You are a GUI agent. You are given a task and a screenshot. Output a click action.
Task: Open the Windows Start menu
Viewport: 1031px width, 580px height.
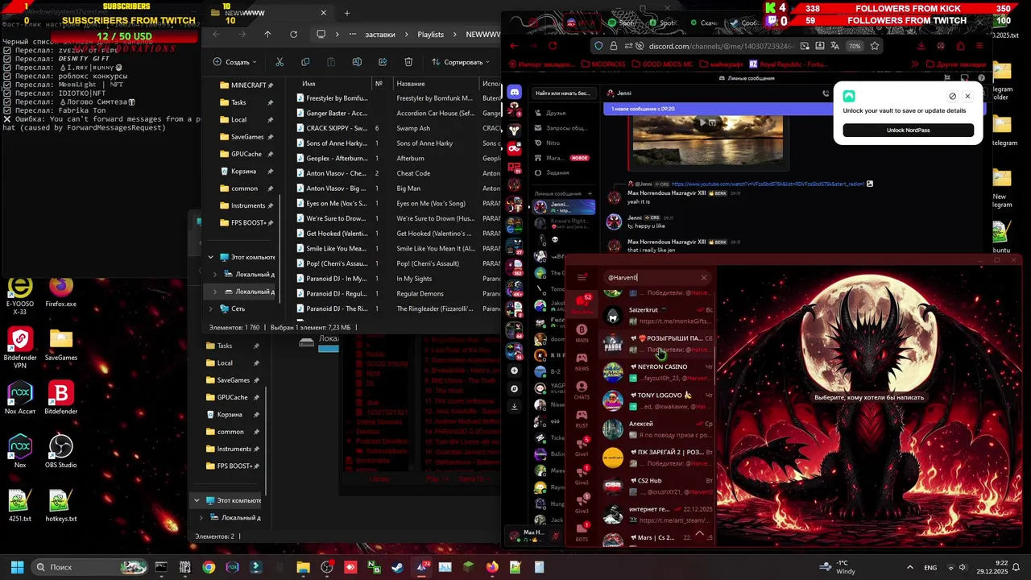pyautogui.click(x=17, y=567)
